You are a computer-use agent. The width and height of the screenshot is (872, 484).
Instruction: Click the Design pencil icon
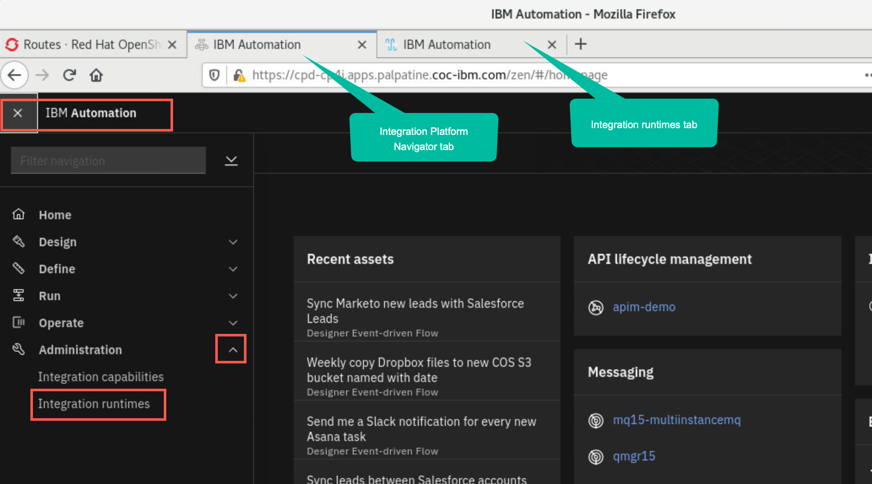(x=19, y=241)
